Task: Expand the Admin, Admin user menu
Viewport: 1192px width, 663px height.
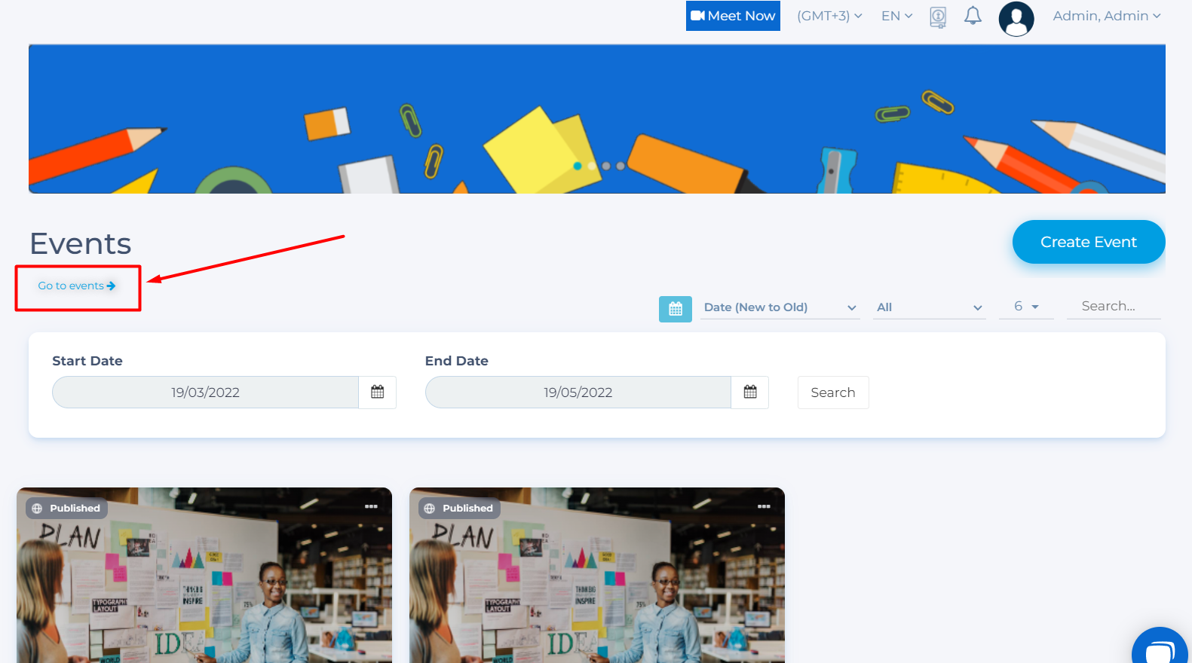Action: [1106, 16]
